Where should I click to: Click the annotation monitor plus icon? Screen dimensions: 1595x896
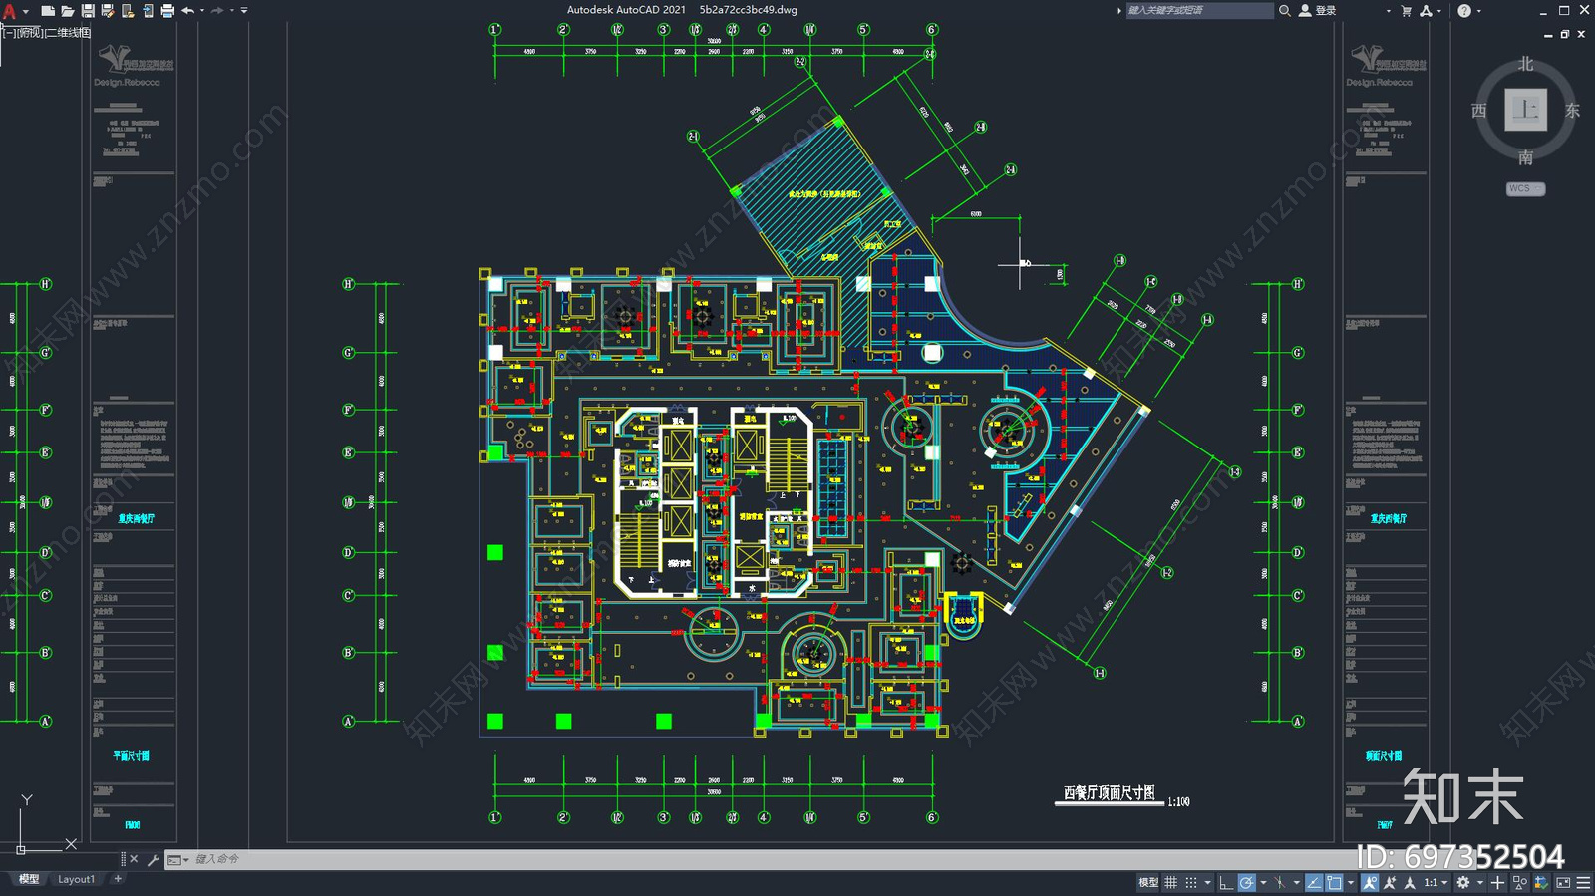(1497, 882)
